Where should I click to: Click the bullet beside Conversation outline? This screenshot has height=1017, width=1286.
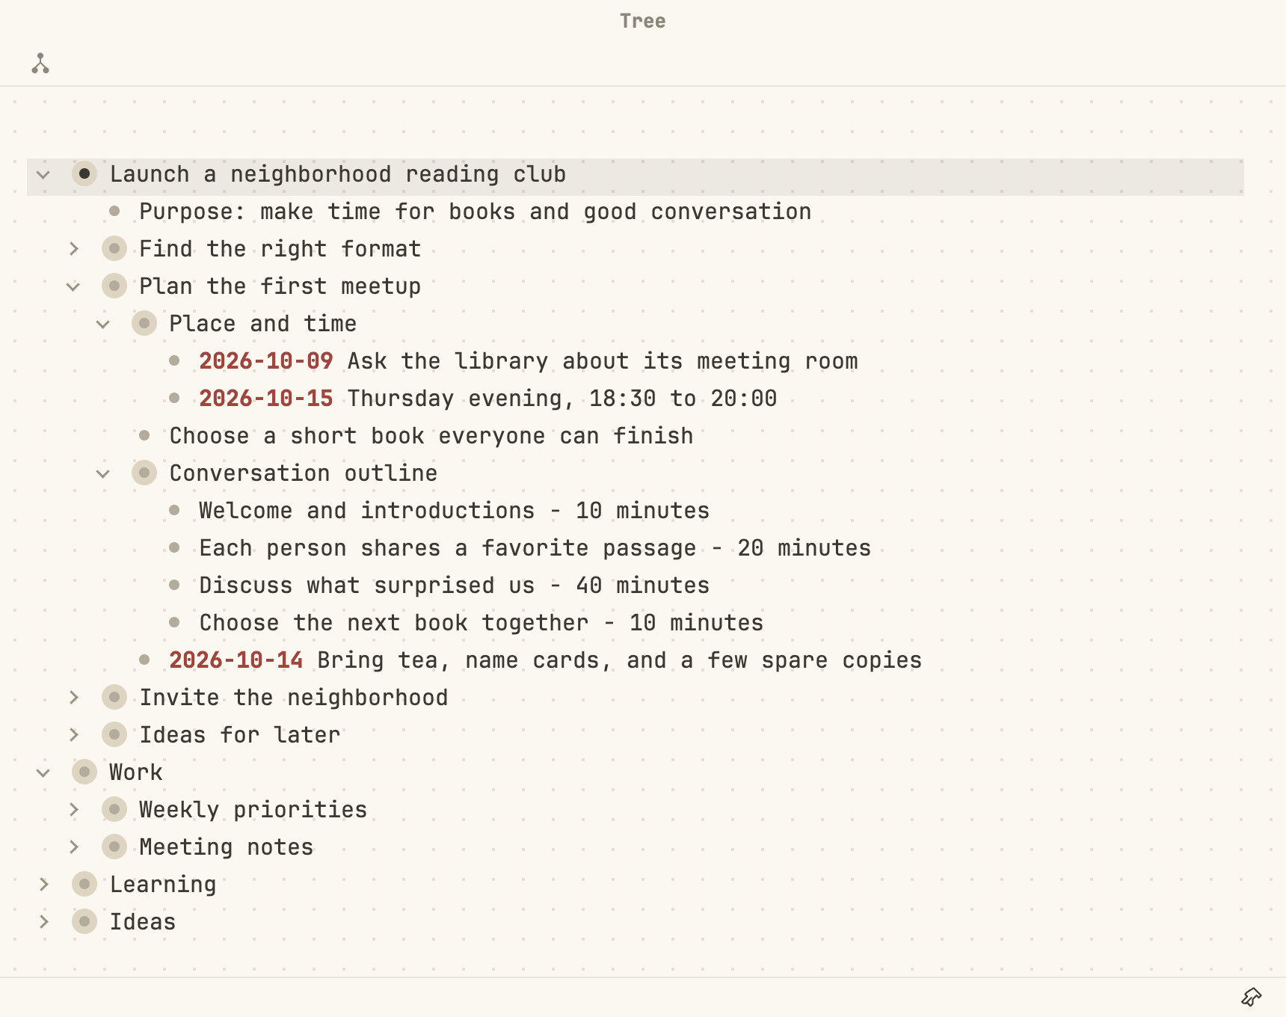[144, 473]
